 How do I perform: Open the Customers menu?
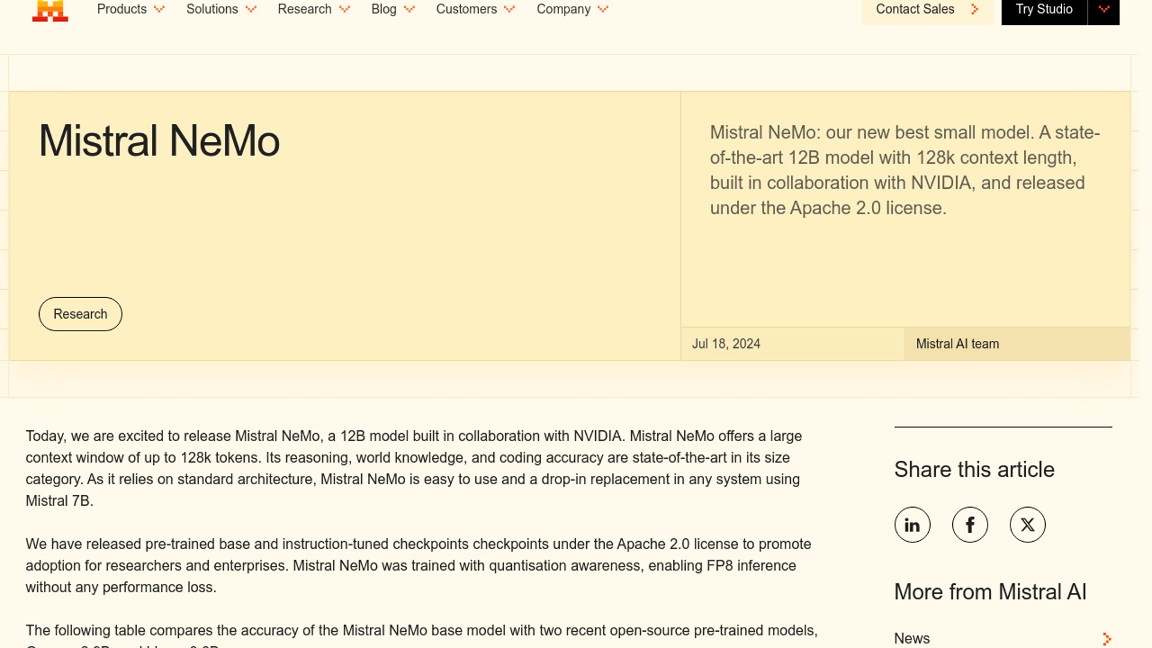(466, 10)
